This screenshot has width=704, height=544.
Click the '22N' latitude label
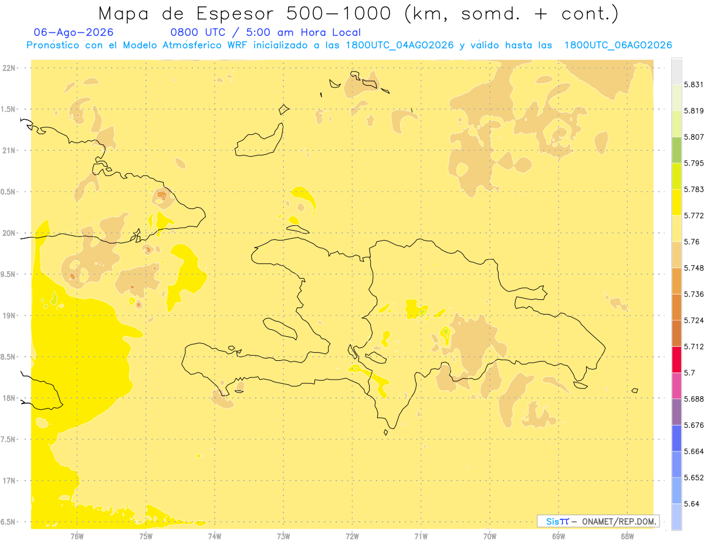9,68
